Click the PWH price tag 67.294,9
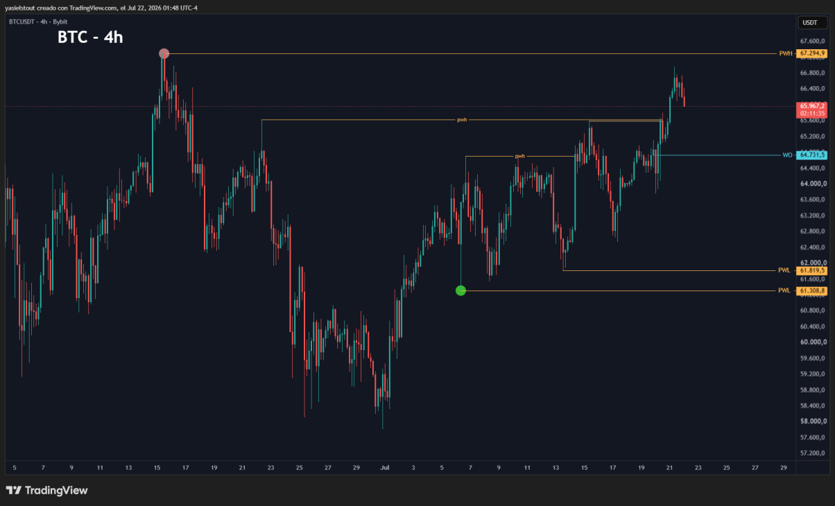Viewport: 835px width, 506px height. tap(812, 53)
